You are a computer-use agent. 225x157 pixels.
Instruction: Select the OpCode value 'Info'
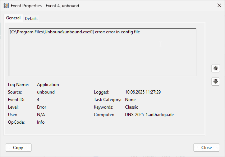tap(41, 122)
